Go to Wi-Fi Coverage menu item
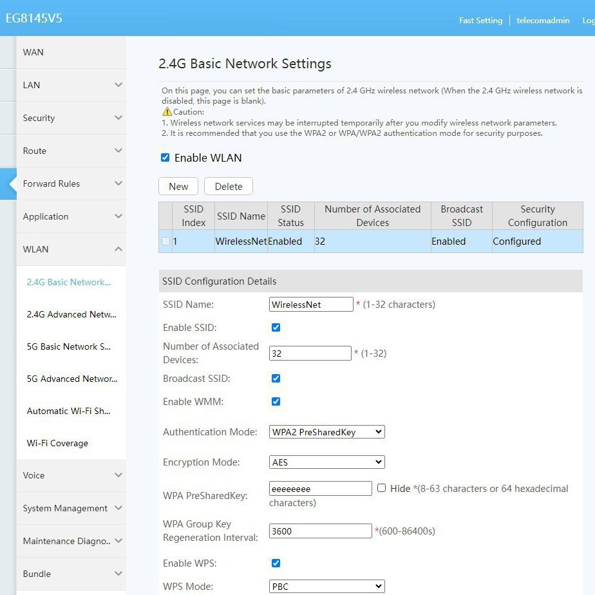The width and height of the screenshot is (595, 595). 57,443
